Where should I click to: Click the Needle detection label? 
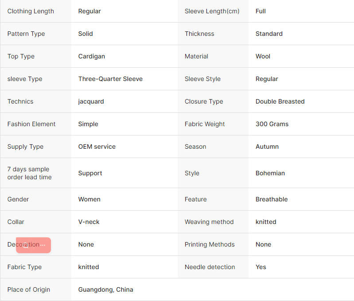tap(210, 267)
